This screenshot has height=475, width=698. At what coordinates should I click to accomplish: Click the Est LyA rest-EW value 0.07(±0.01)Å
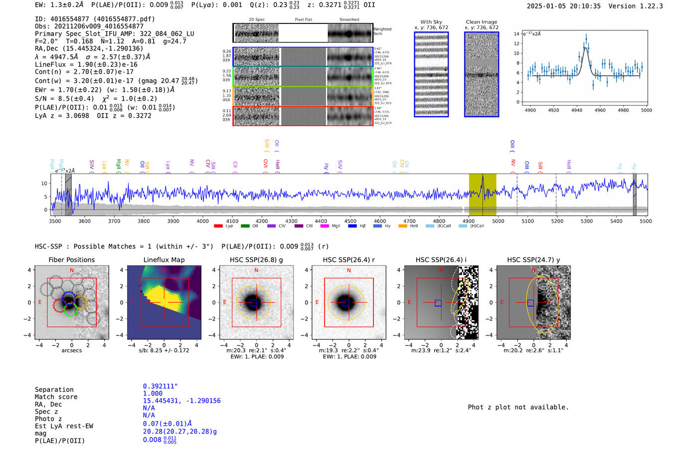[168, 424]
